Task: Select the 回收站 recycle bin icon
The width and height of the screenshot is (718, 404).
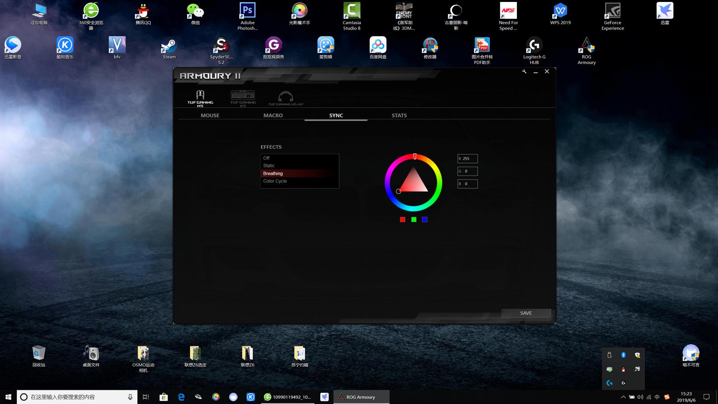Action: (39, 356)
